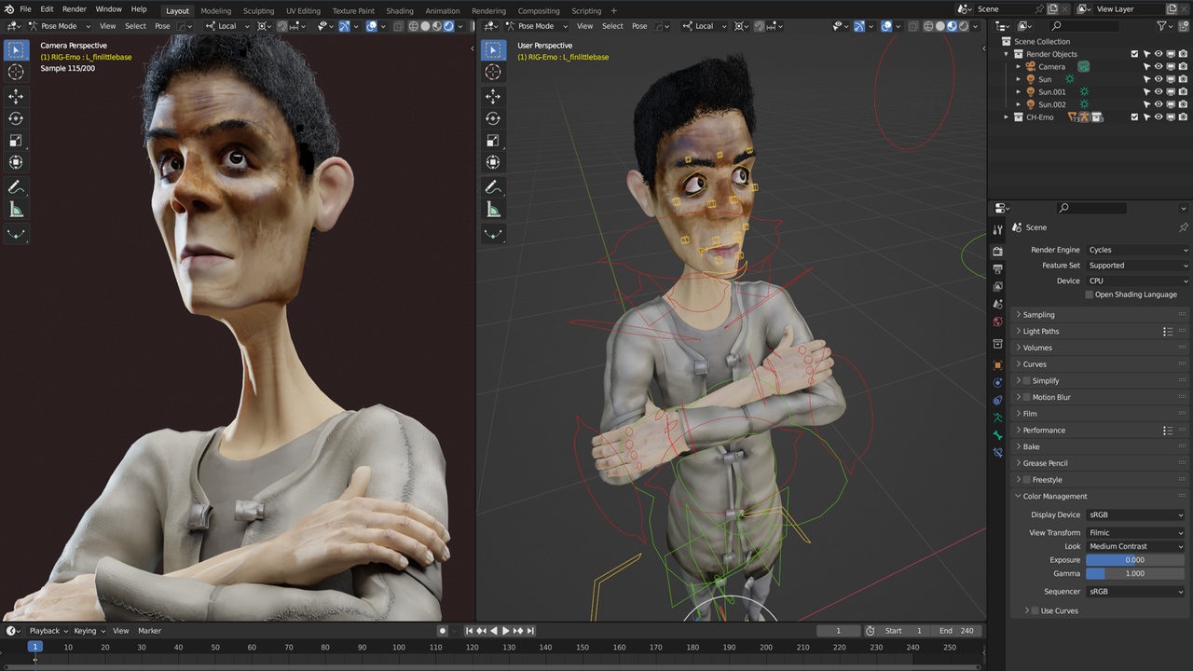Open the Output Properties printer icon tab
The height and width of the screenshot is (671, 1193).
pos(997,268)
